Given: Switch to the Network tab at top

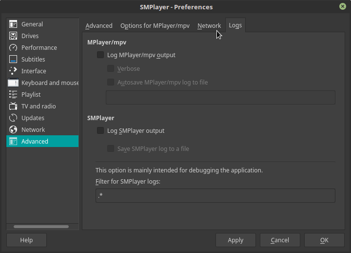Looking at the screenshot, I should [x=209, y=26].
